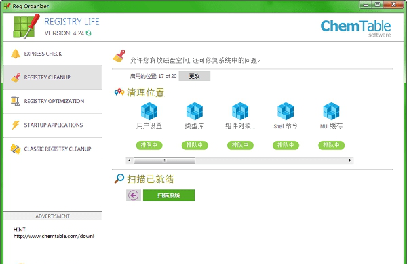The height and width of the screenshot is (274, 407).
Task: Click the 排队中 status under 组件对象
Action: coord(240,145)
